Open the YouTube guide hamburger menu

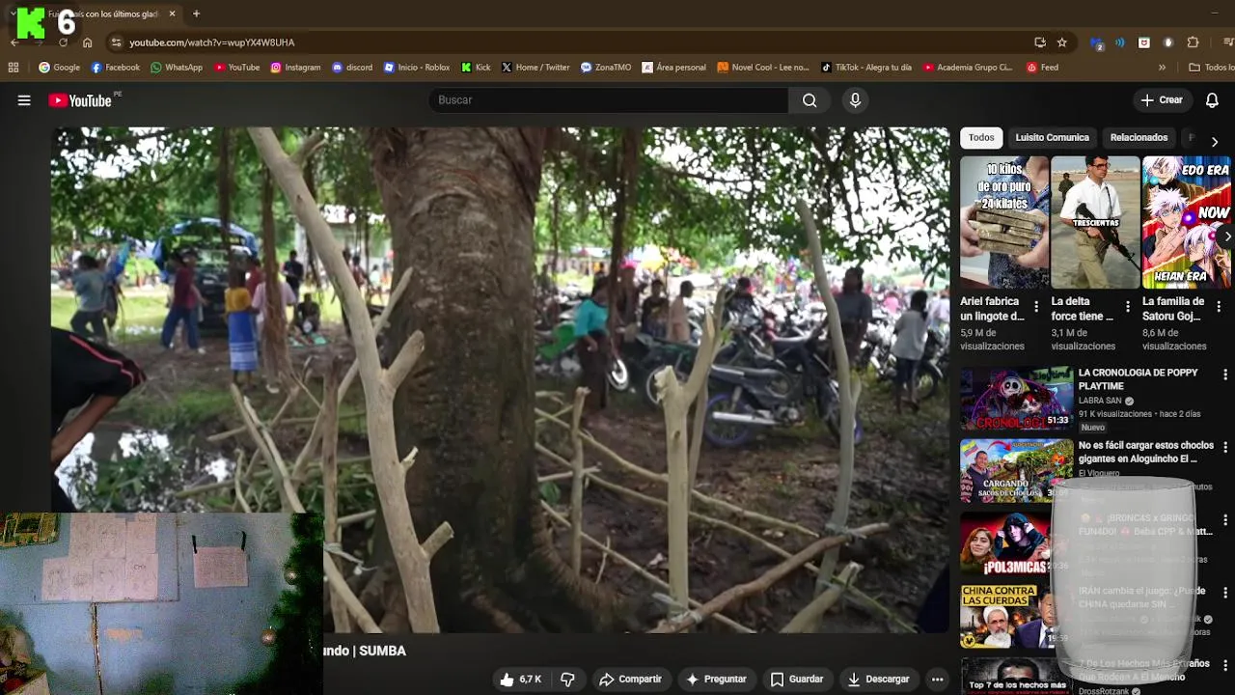24,100
